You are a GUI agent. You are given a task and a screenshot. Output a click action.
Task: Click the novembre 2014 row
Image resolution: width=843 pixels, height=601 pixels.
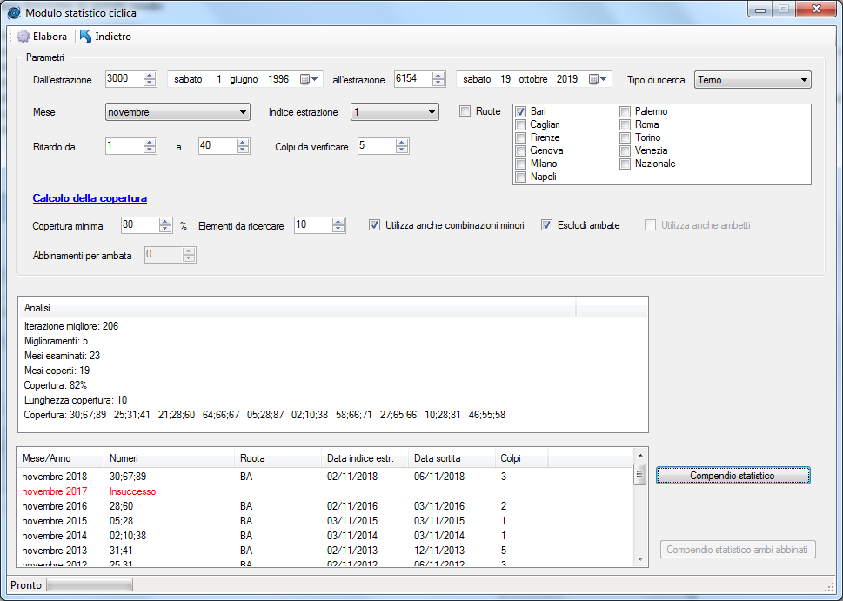(325, 536)
